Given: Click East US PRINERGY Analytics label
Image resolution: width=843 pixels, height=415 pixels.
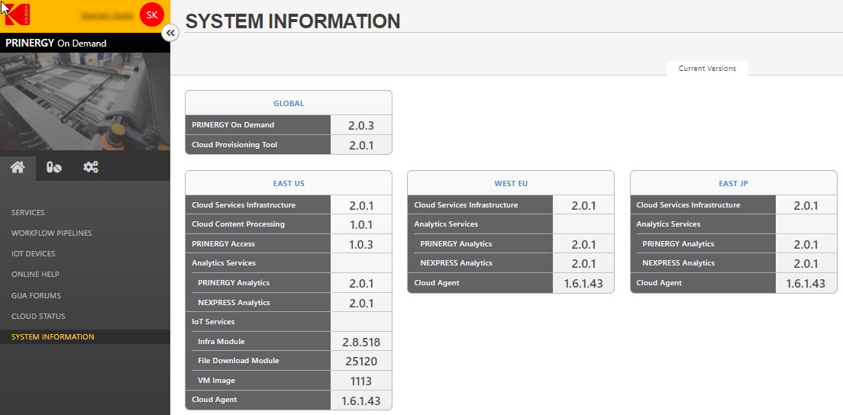Looking at the screenshot, I should 234,282.
